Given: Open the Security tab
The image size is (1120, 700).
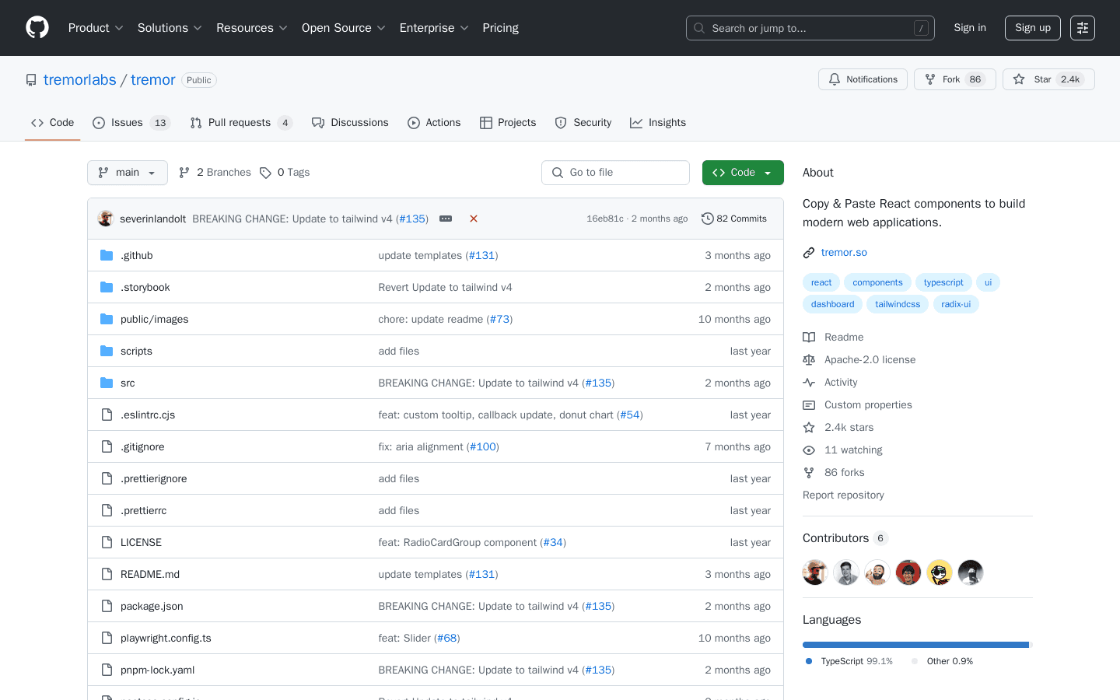Looking at the screenshot, I should (x=583, y=123).
